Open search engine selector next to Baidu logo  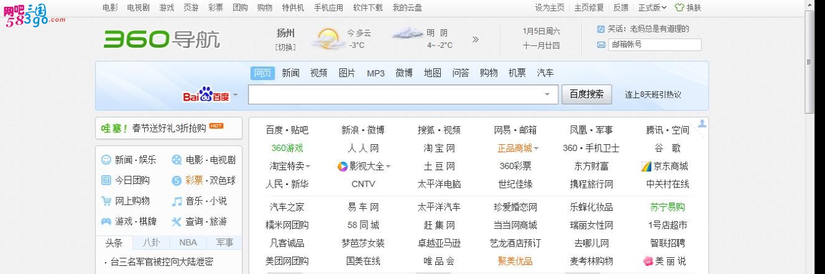pos(235,95)
